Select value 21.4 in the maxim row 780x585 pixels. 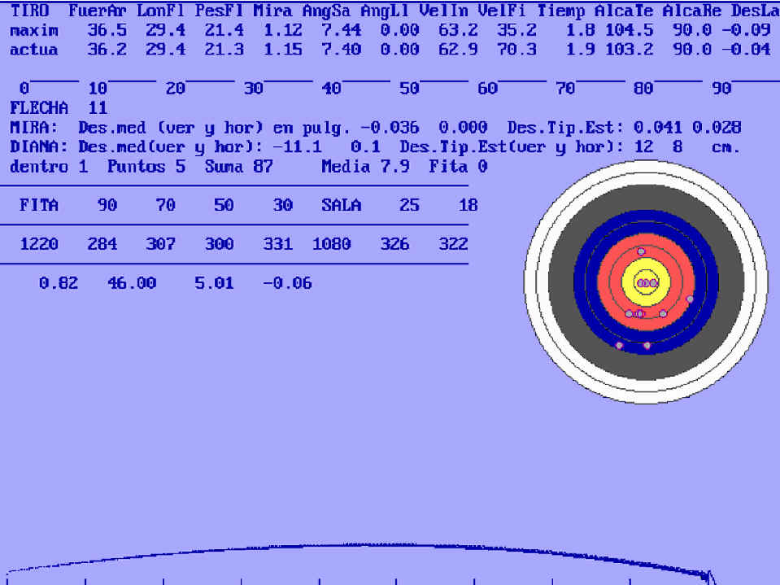(x=224, y=30)
